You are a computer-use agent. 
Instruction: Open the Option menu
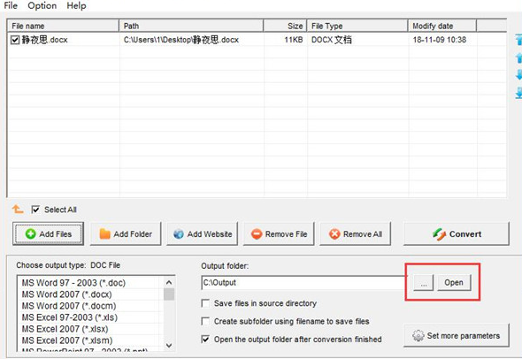click(x=42, y=5)
